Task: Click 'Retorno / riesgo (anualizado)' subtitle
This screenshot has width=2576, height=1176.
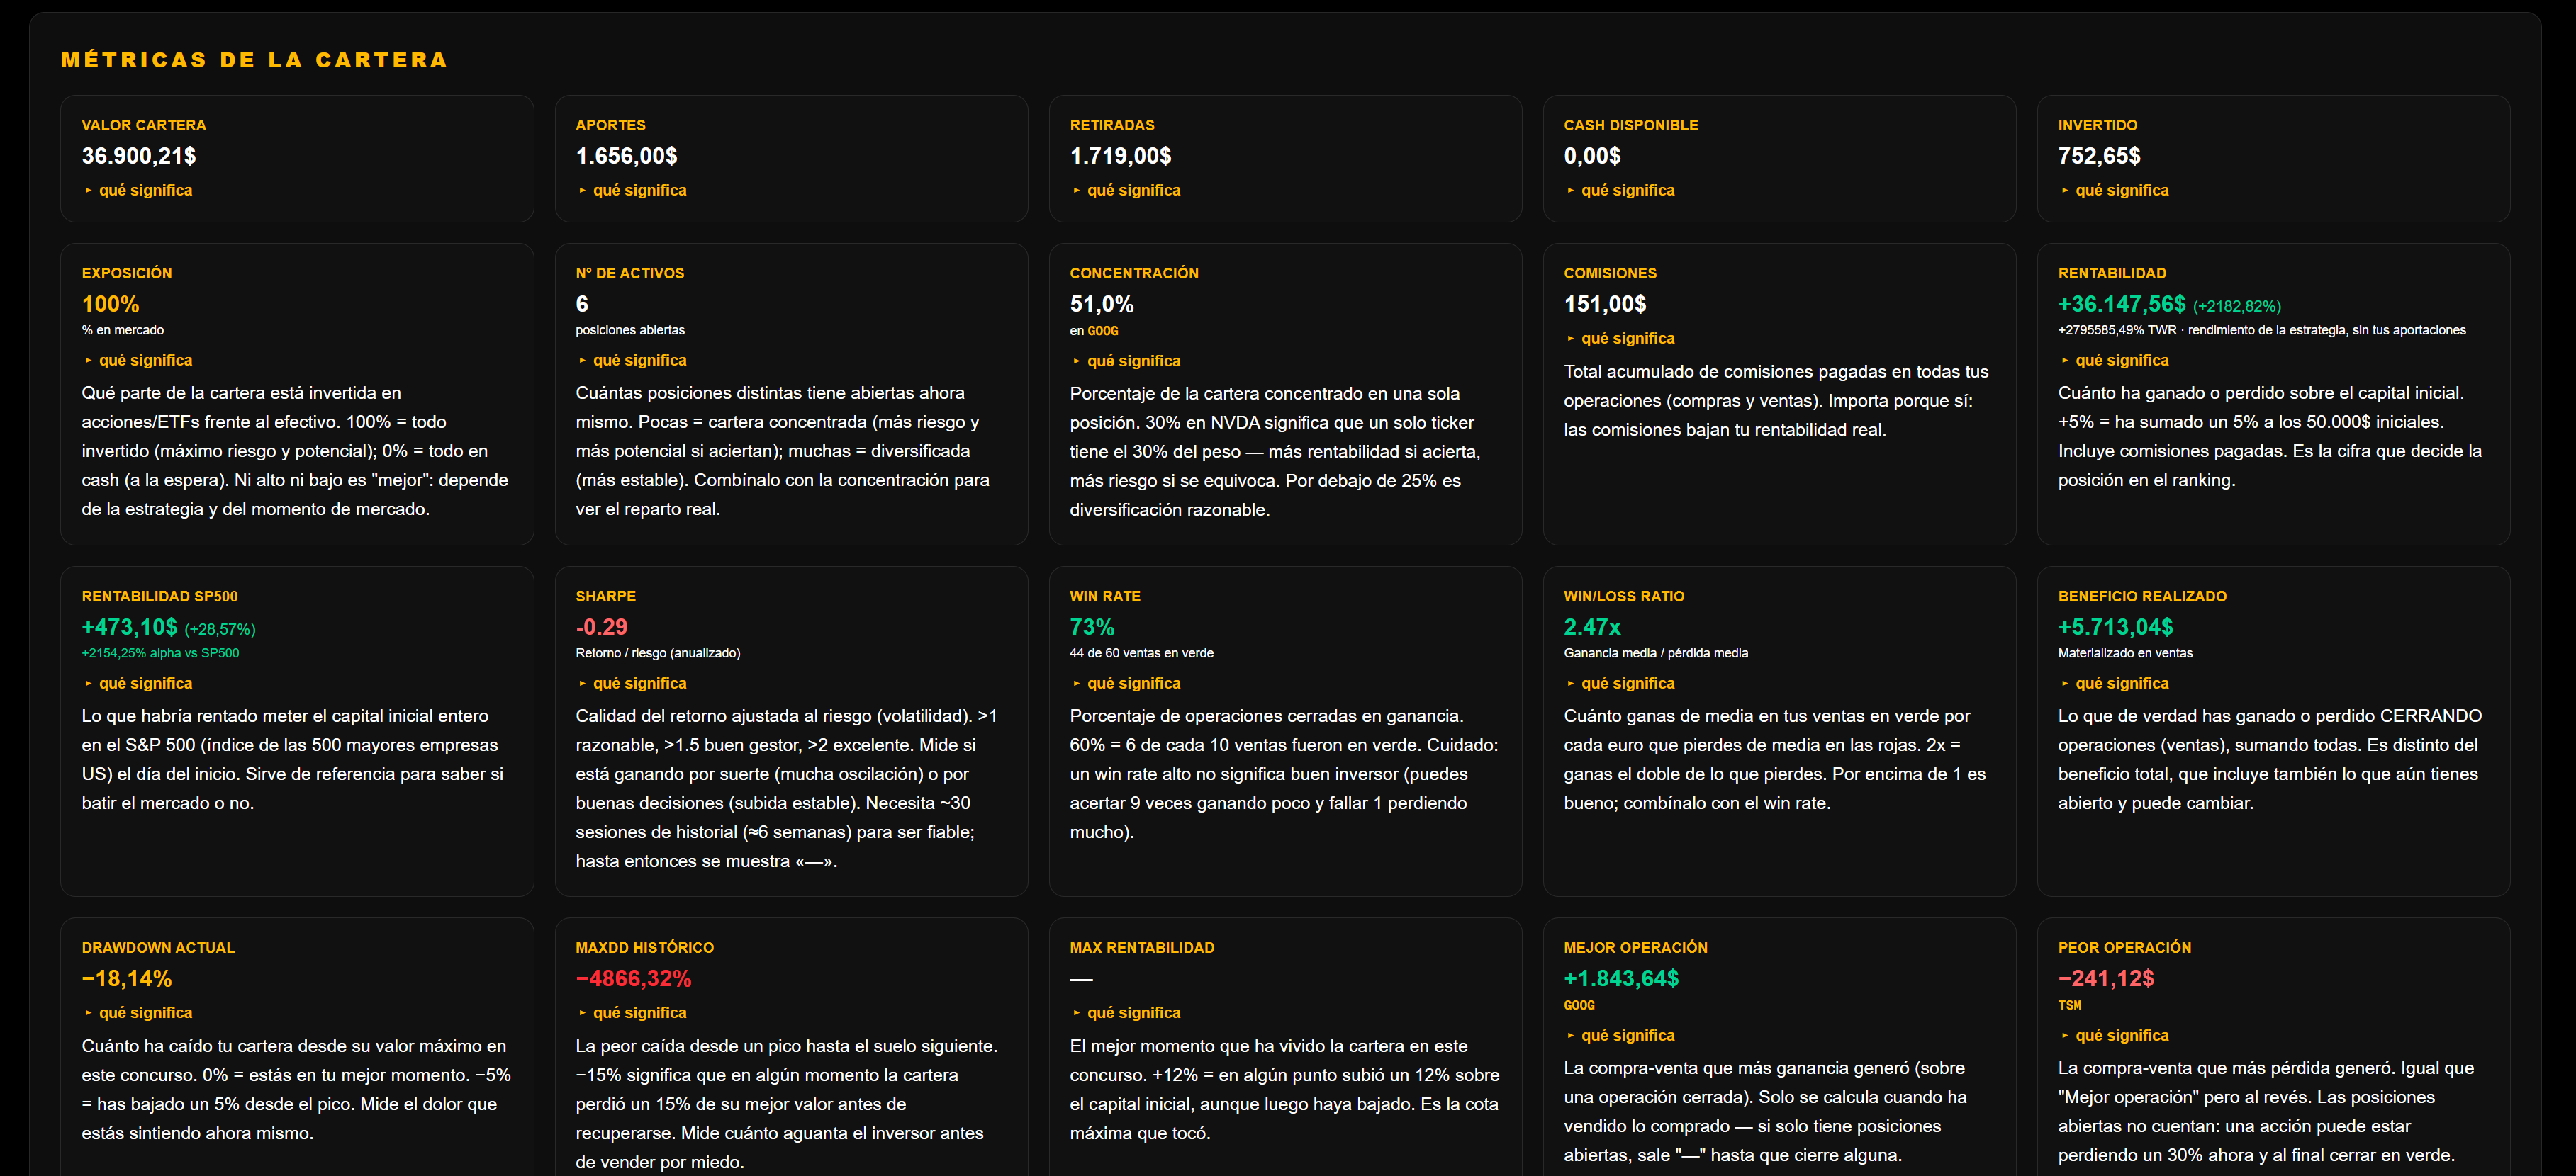Action: point(658,652)
